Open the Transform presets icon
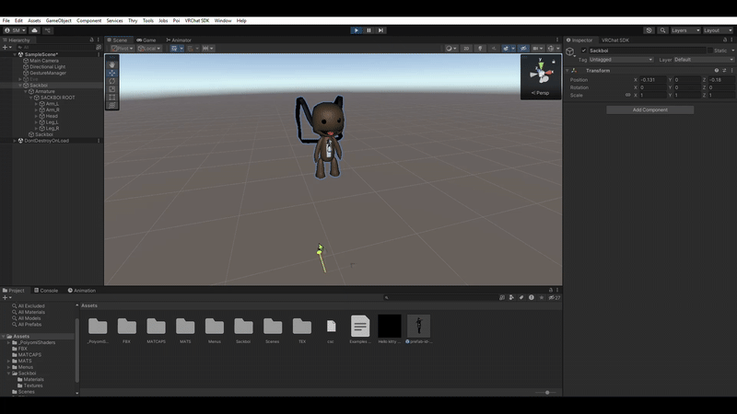The height and width of the screenshot is (414, 737). 724,71
